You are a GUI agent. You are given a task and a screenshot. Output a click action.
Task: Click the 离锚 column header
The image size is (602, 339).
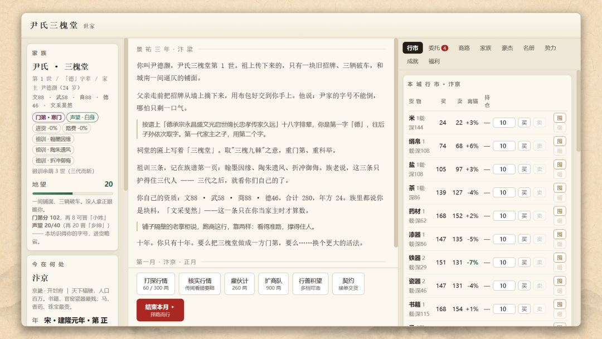click(x=473, y=101)
